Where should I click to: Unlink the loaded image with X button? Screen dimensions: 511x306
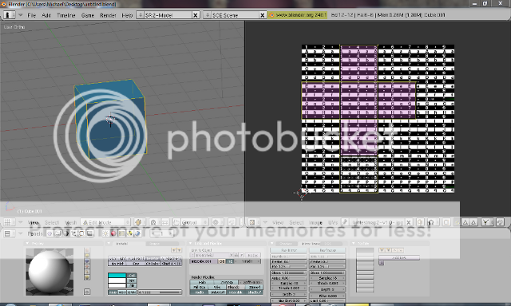pos(408,222)
